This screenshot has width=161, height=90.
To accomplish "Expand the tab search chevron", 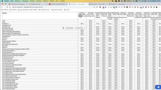I will tap(159, 4).
